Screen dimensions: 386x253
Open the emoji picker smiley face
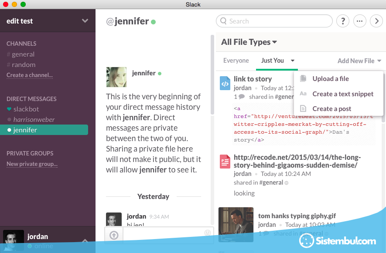(x=208, y=233)
